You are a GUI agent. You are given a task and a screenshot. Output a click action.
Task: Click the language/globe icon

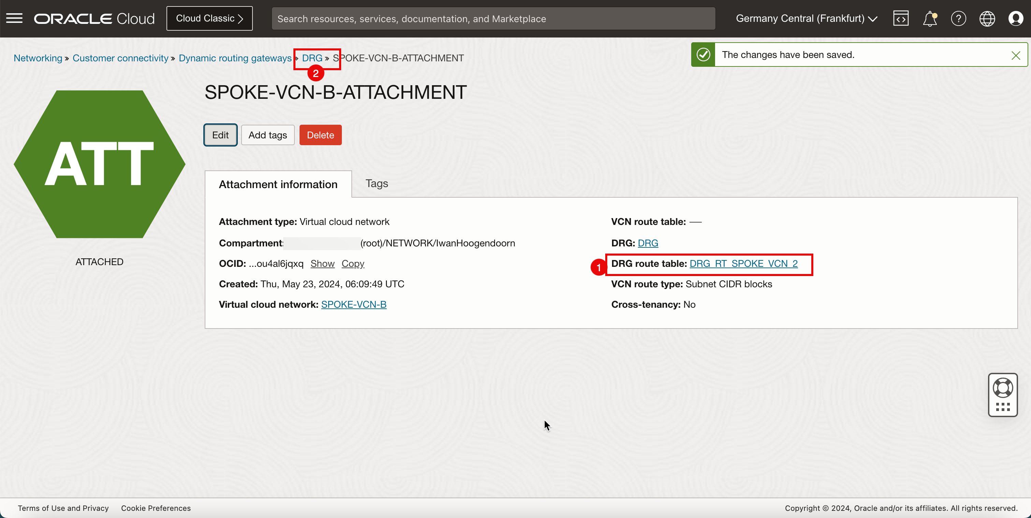coord(987,18)
